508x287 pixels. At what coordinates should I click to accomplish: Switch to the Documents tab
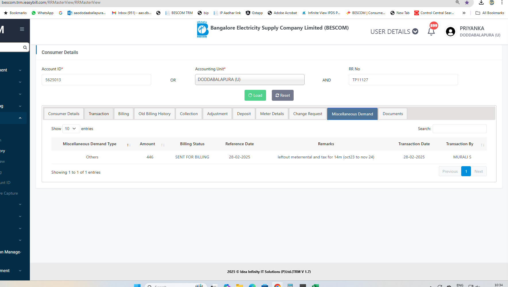(x=393, y=114)
